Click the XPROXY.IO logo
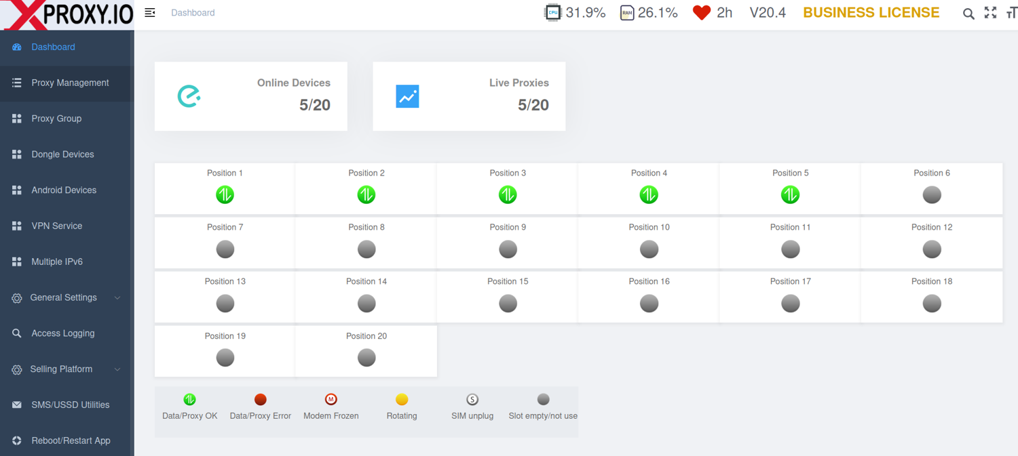Screen dimensions: 1018x456 [x=67, y=15]
